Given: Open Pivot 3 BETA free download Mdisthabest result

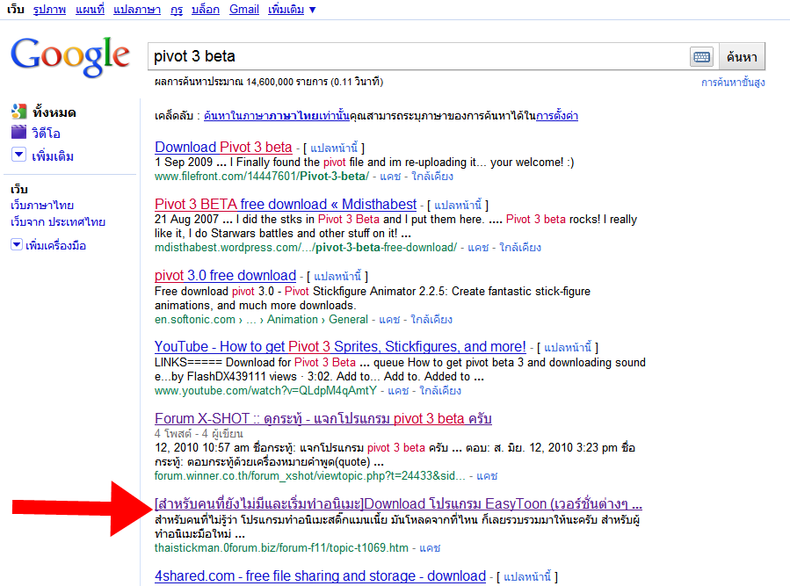Looking at the screenshot, I should (286, 204).
